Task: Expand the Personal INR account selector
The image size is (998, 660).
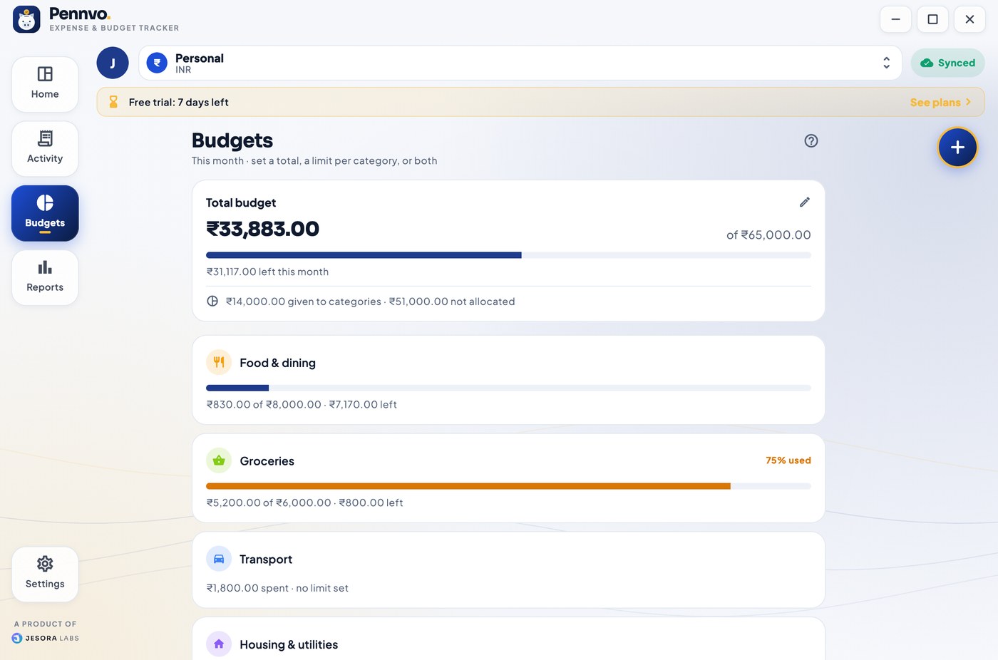Action: pyautogui.click(x=520, y=63)
